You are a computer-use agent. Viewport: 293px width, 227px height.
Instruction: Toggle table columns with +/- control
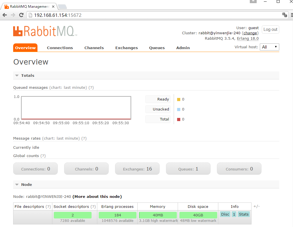257,206
